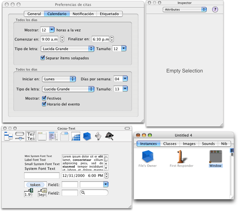
Task: Open the combo box arrow beside Field1
Action: point(106,185)
